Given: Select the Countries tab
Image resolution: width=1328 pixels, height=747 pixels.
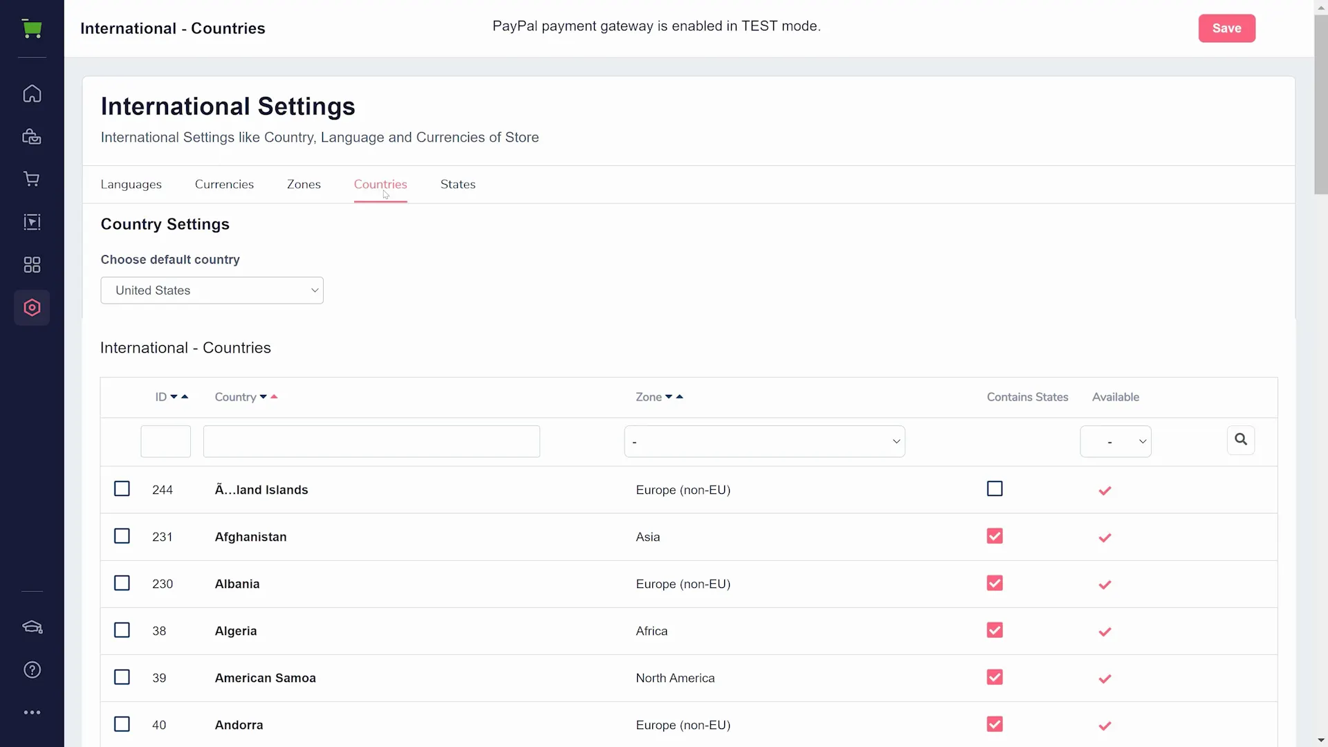Looking at the screenshot, I should click(380, 185).
